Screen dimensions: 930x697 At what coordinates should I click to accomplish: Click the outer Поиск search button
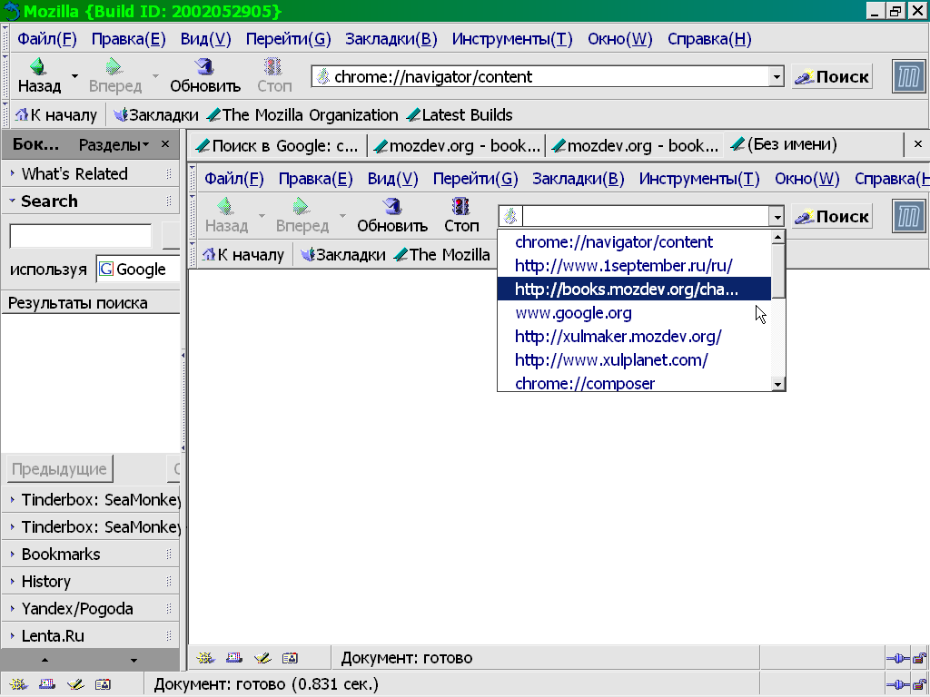point(832,77)
